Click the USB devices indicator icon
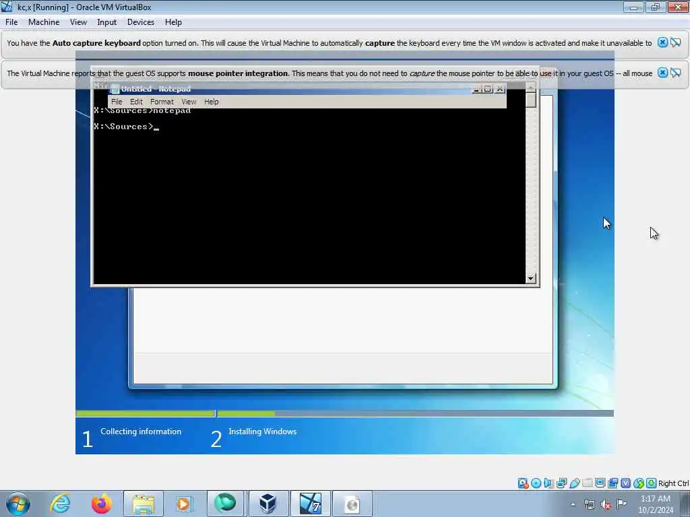Viewport: 690px width, 517px height. click(575, 483)
